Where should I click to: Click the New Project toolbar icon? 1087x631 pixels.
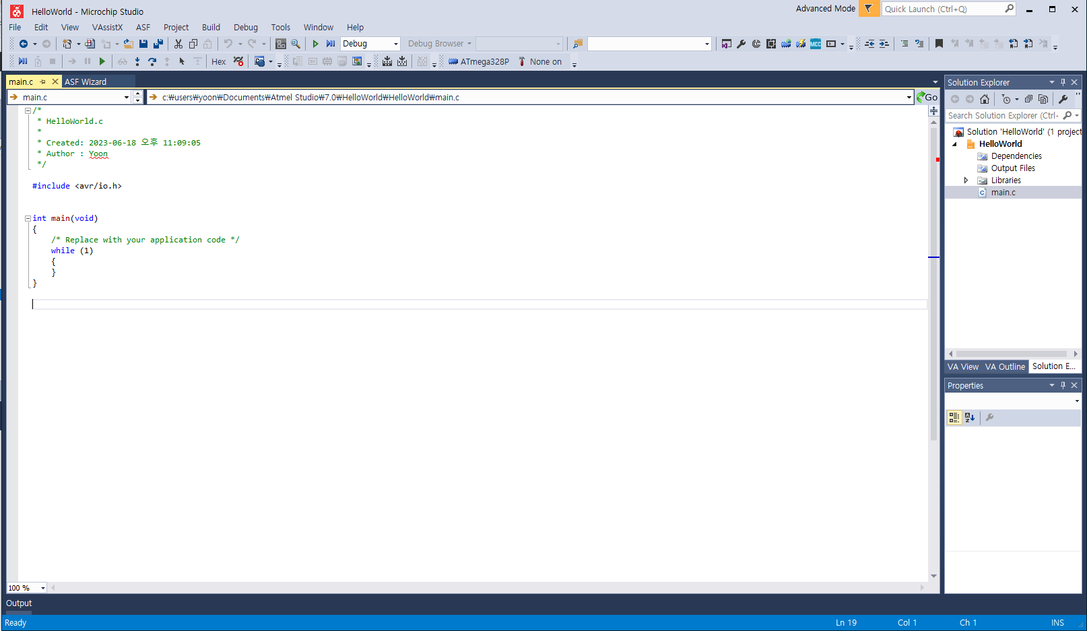pos(67,44)
